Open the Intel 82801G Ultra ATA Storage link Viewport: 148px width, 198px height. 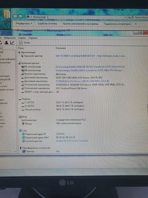click(x=90, y=70)
